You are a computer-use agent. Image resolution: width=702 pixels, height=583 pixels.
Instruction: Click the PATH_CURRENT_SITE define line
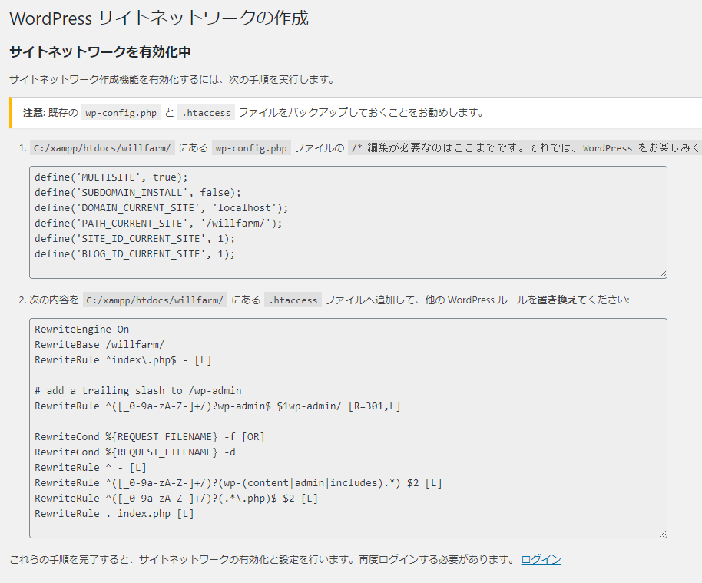click(x=158, y=223)
